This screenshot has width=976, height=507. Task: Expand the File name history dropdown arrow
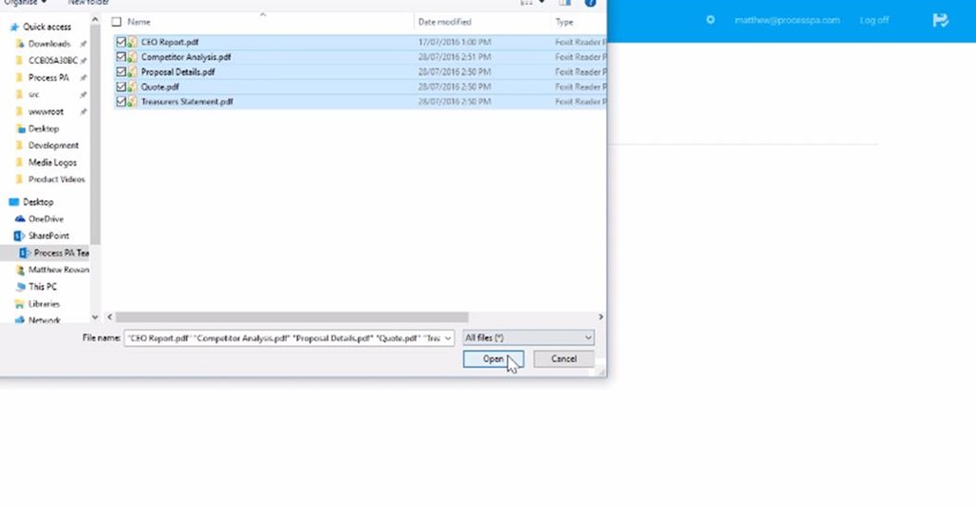[x=448, y=337]
